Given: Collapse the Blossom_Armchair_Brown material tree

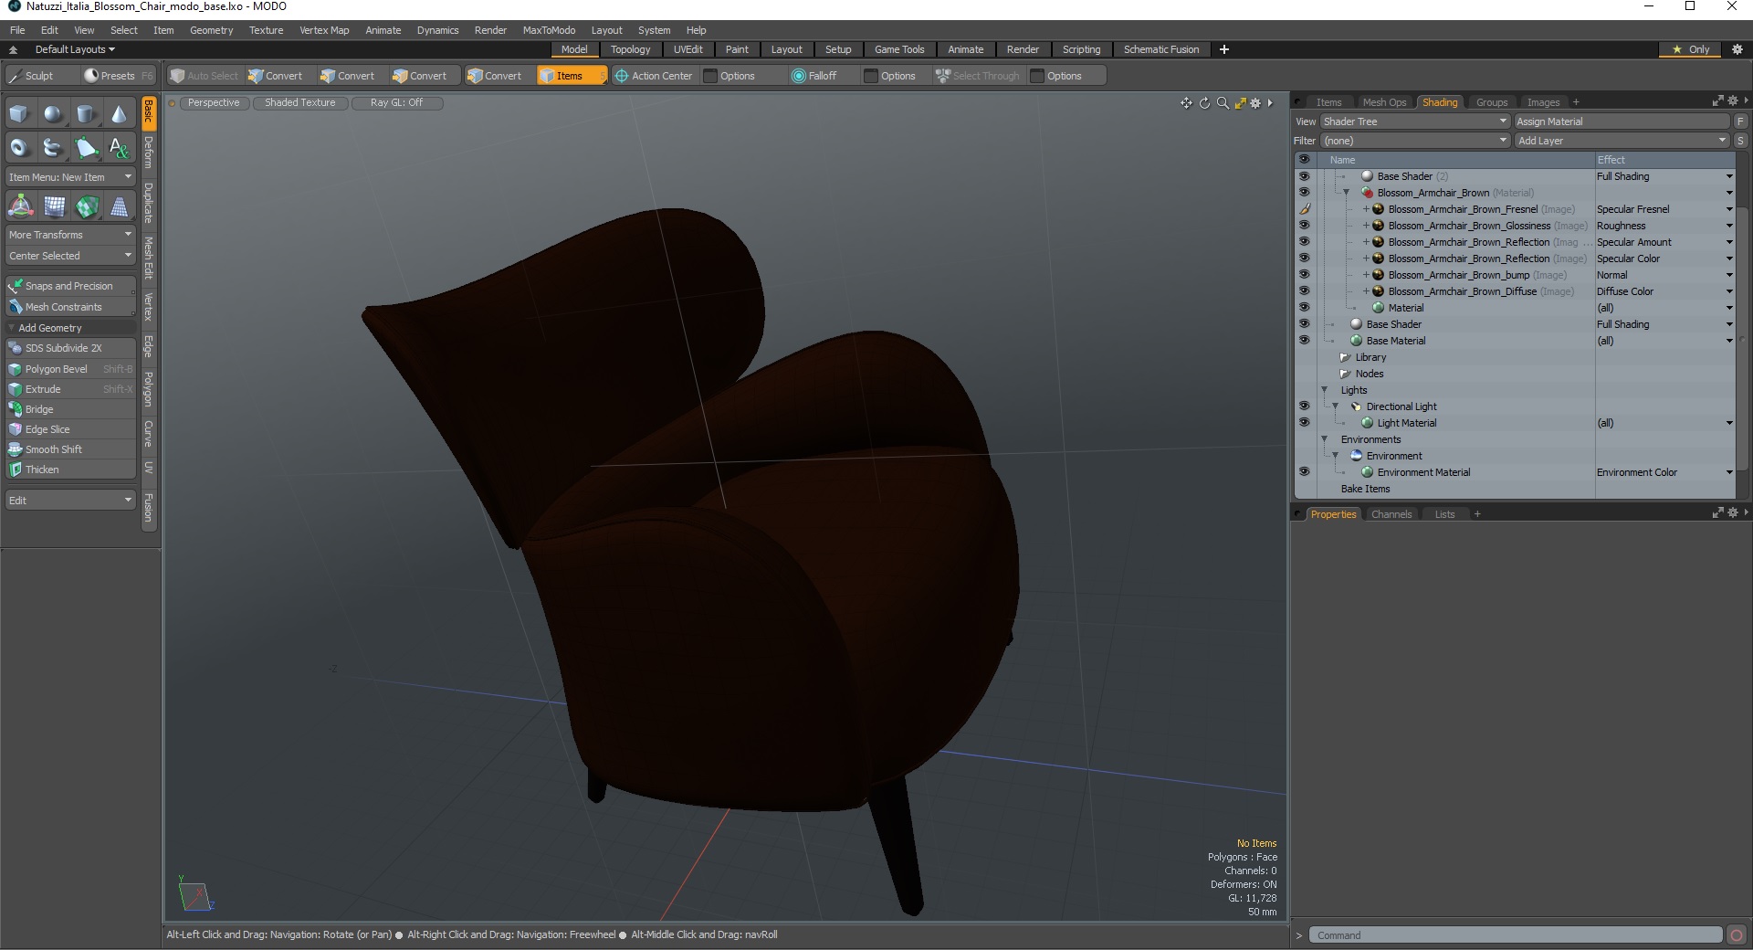Looking at the screenshot, I should pos(1346,193).
